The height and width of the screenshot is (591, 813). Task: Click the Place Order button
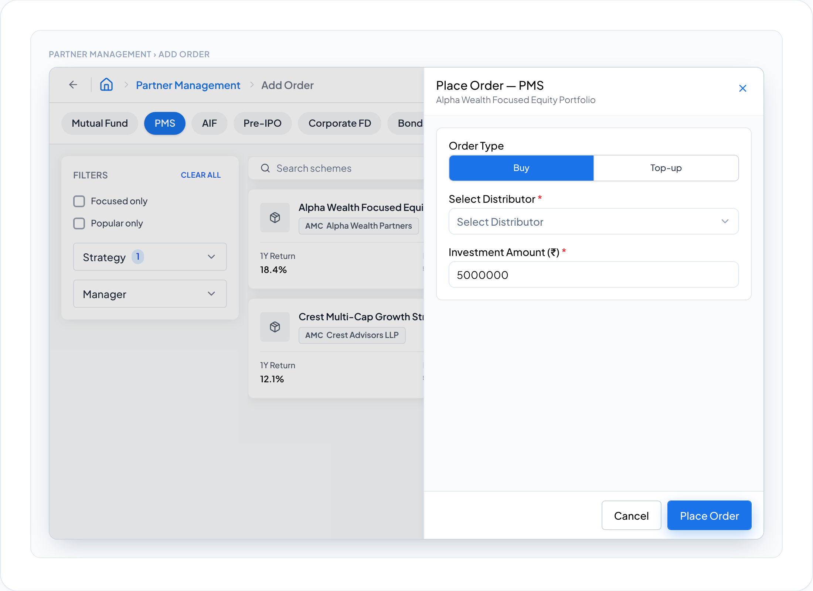[x=709, y=516]
